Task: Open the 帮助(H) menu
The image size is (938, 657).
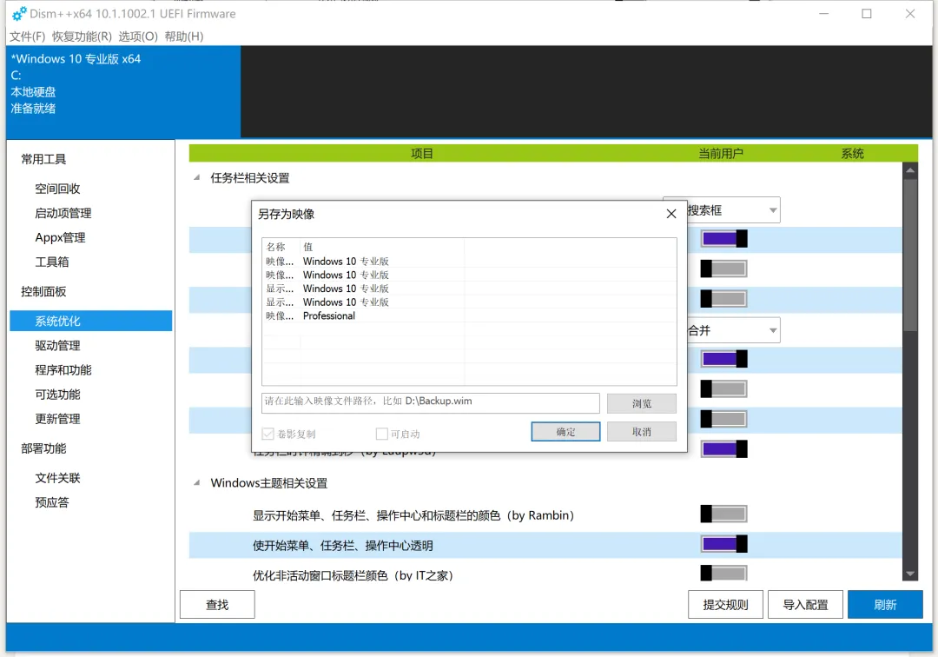Action: 184,36
